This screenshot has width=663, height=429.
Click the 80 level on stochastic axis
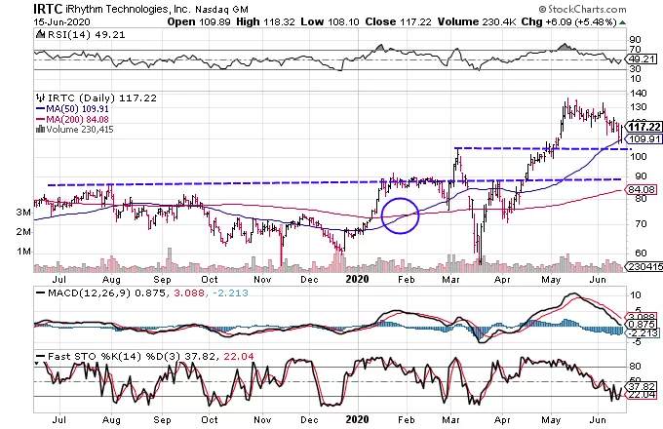click(x=635, y=366)
